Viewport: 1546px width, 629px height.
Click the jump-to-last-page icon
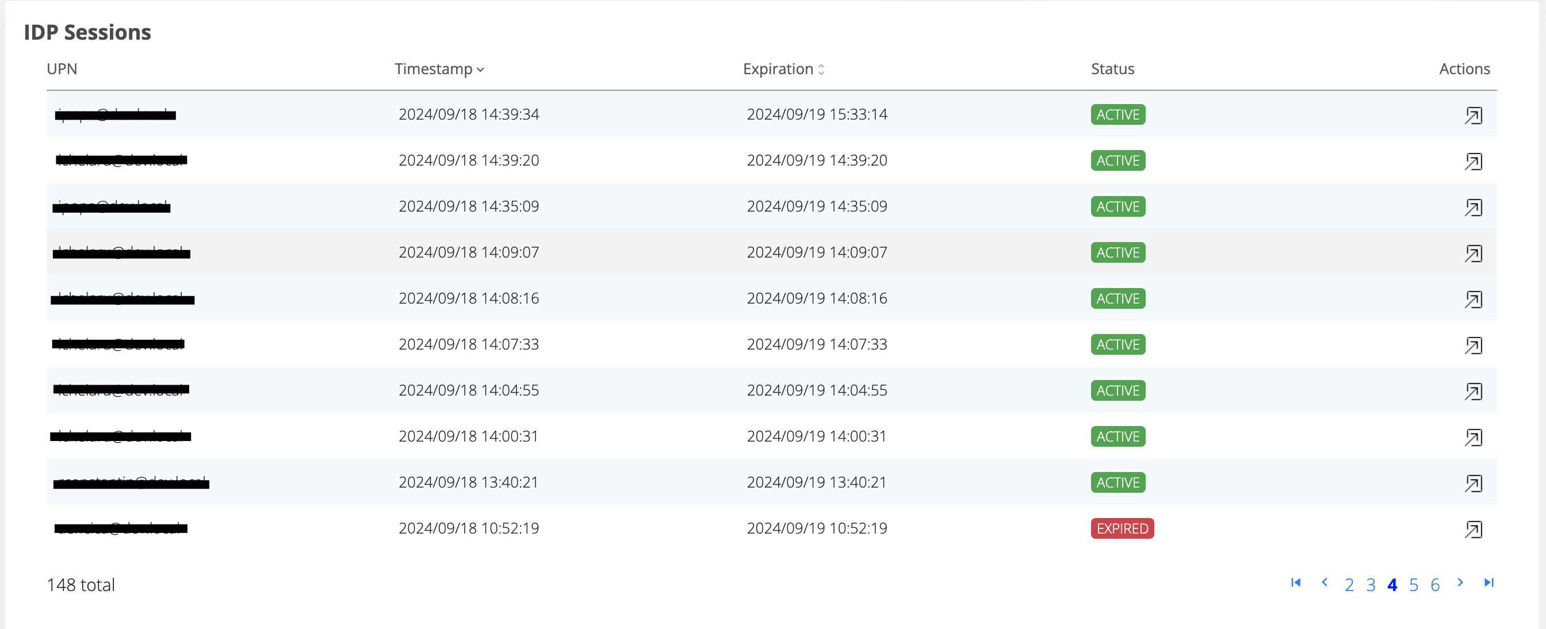[1488, 583]
